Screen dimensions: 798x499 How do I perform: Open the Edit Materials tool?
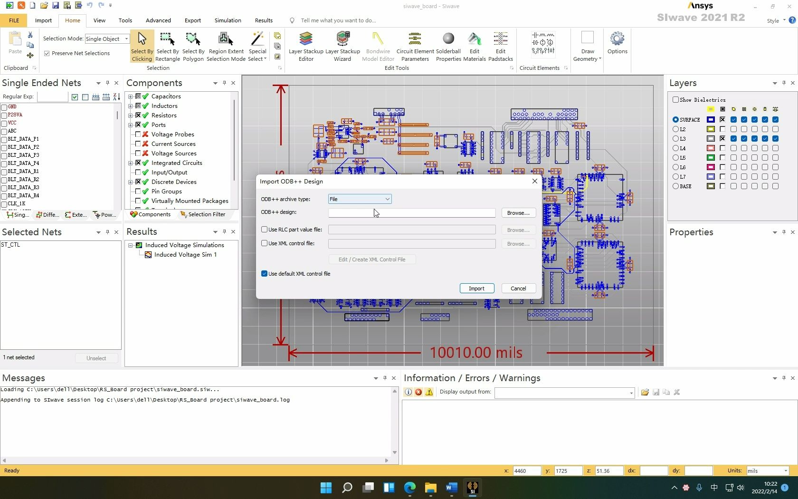(474, 46)
